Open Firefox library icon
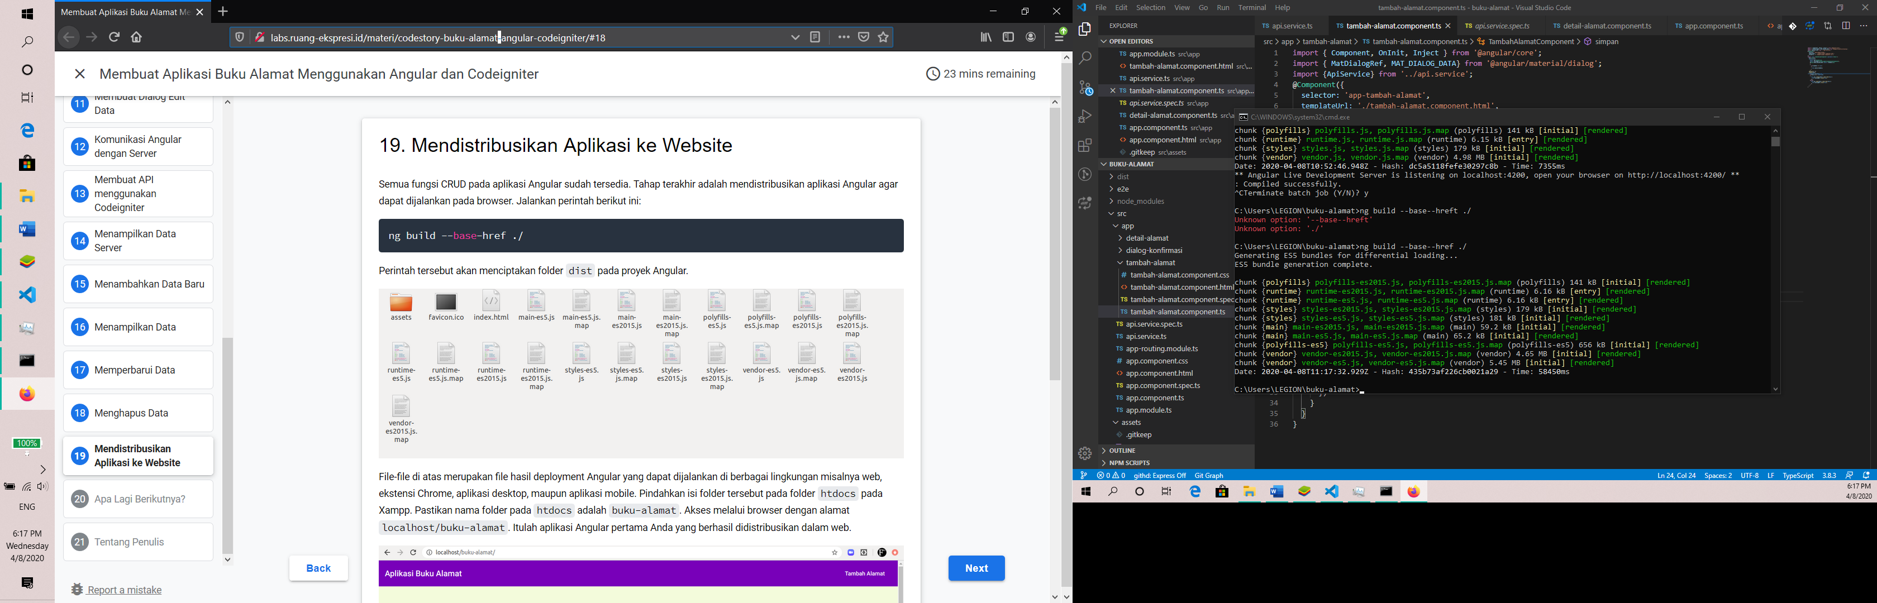The width and height of the screenshot is (1877, 603). 986,37
